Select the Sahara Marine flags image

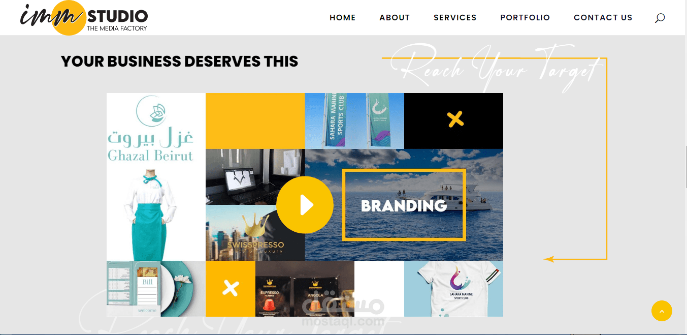[x=354, y=121]
